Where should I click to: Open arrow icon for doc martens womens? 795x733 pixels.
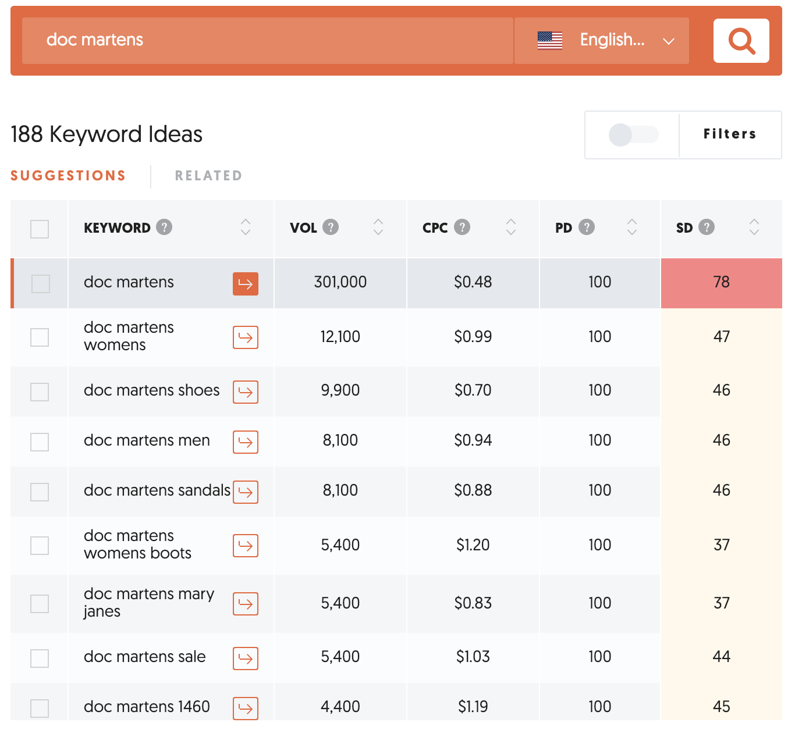(246, 337)
